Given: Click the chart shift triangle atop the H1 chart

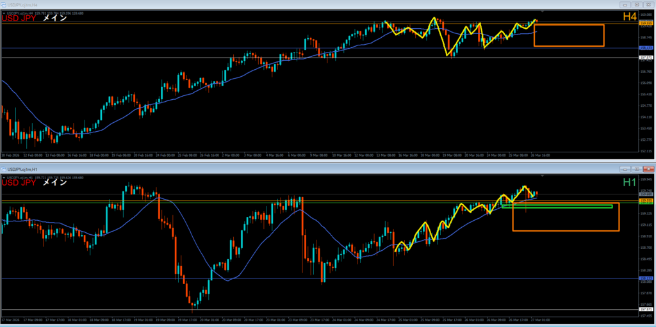Looking at the screenshot, I should tap(543, 176).
